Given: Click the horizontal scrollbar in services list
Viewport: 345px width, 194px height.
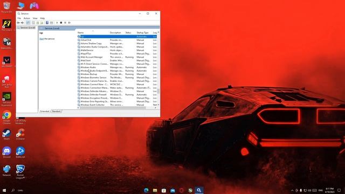Looking at the screenshot, I should click(113, 108).
